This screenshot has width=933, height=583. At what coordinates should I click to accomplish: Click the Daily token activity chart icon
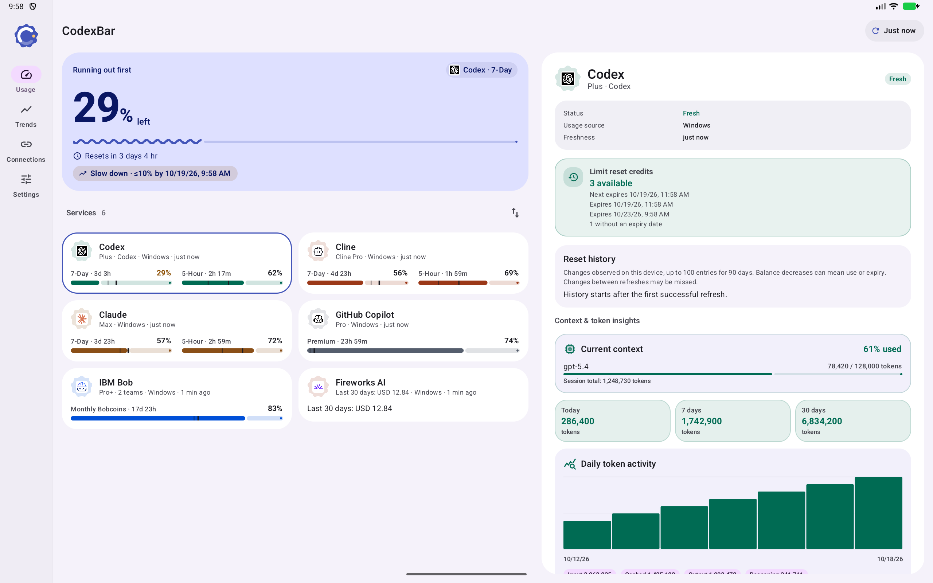point(570,464)
